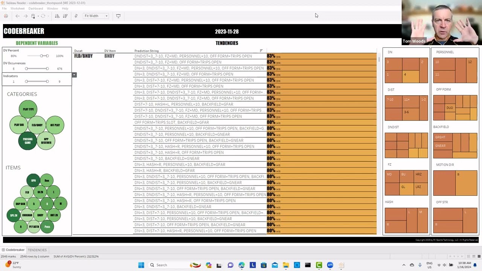Open Zoom from the taskbar
482x271 pixels.
pyautogui.click(x=330, y=265)
